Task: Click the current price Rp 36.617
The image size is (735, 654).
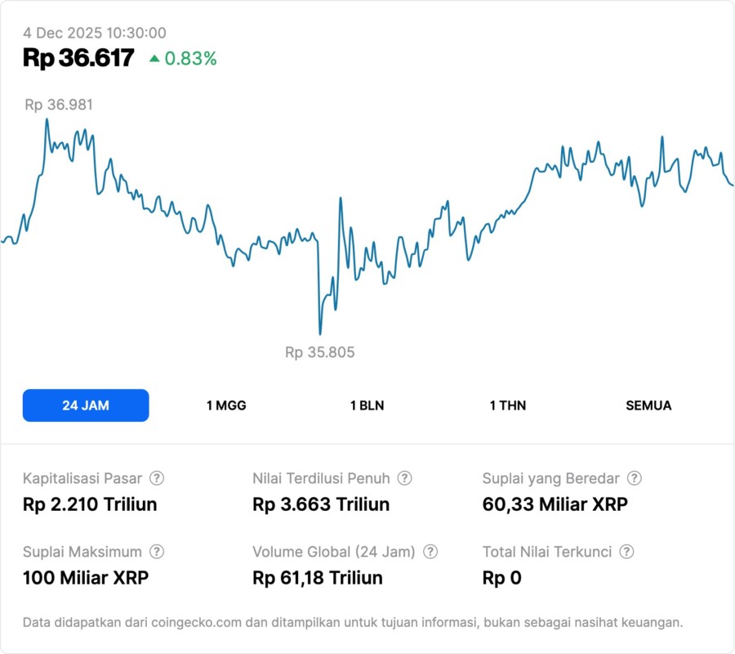Action: click(78, 58)
